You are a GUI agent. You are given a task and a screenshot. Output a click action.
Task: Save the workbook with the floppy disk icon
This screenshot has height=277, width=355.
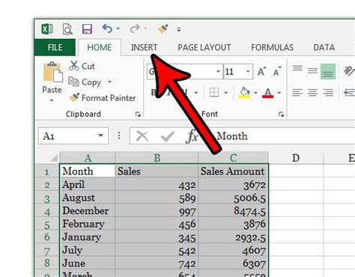point(87,29)
